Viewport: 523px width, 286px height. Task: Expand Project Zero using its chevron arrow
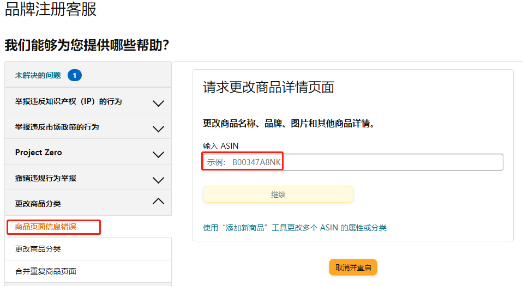coord(158,154)
